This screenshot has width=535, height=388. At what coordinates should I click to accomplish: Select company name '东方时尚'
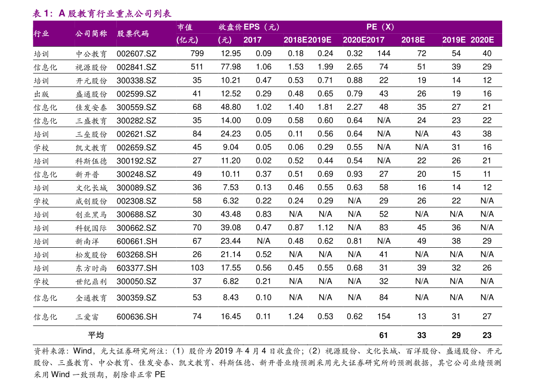pyautogui.click(x=91, y=268)
